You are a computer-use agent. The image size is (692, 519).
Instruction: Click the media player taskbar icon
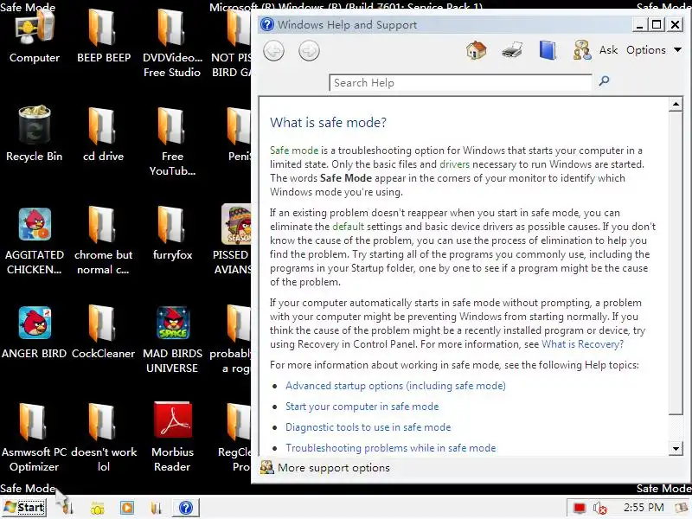(x=126, y=508)
